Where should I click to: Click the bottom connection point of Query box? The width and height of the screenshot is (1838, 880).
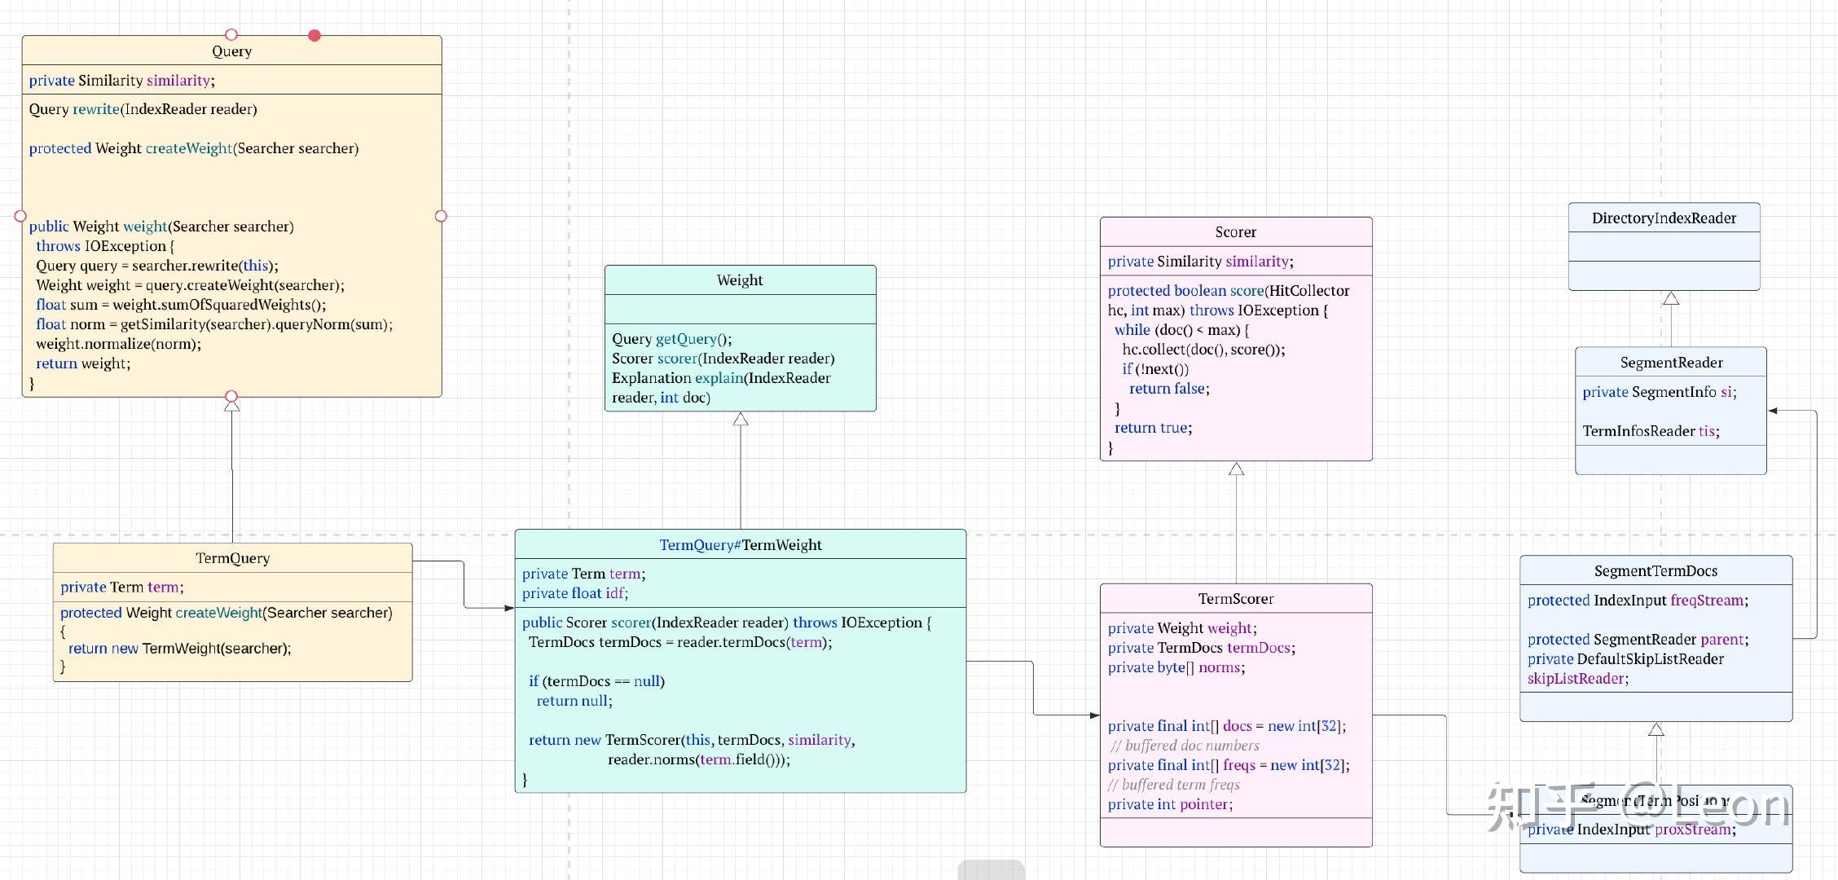tap(231, 396)
